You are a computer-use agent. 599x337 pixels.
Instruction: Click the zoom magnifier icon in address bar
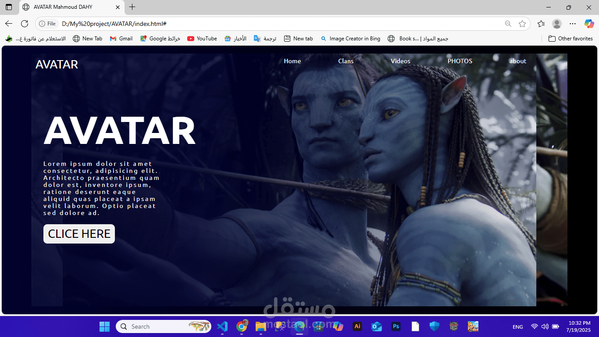508,24
